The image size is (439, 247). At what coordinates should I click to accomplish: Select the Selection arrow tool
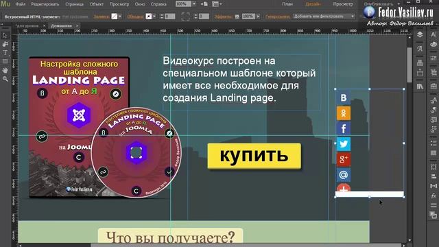[x=5, y=36]
